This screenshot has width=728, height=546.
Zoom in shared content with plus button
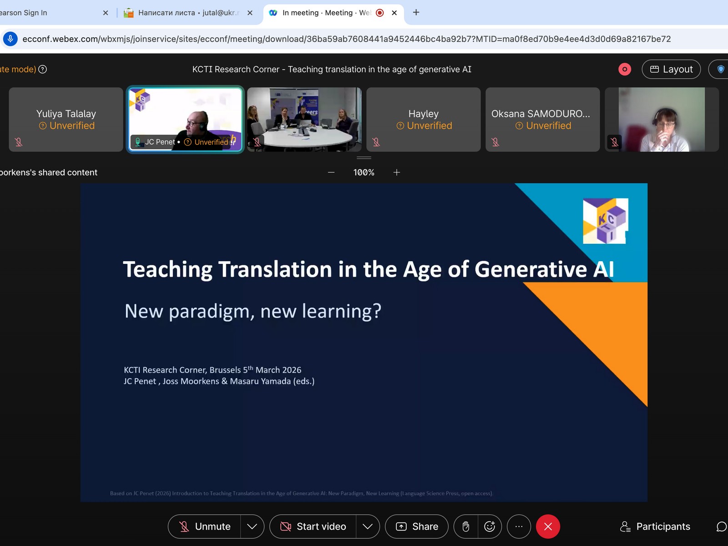397,172
